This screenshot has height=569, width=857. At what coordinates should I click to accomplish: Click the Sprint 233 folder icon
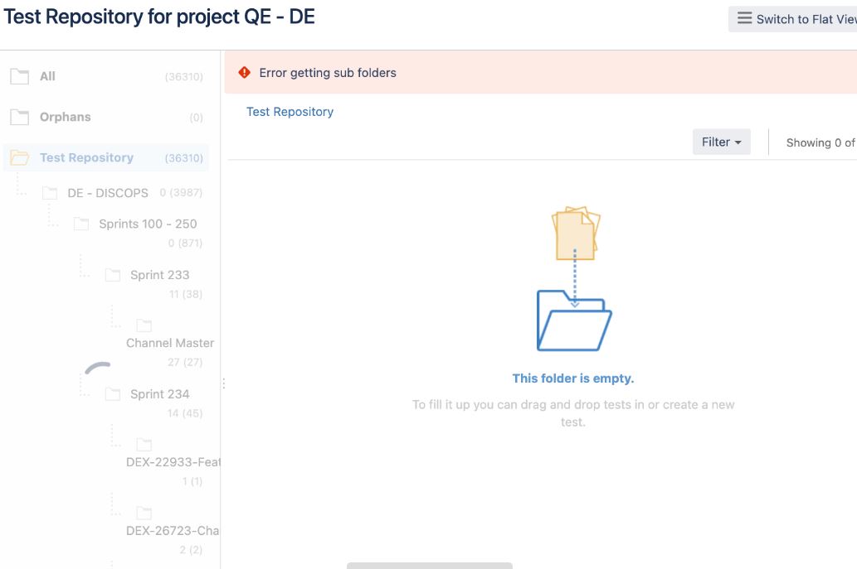point(113,276)
